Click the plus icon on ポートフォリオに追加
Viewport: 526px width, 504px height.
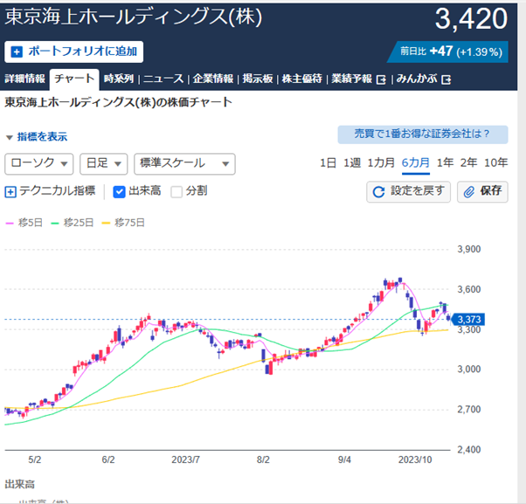click(17, 52)
